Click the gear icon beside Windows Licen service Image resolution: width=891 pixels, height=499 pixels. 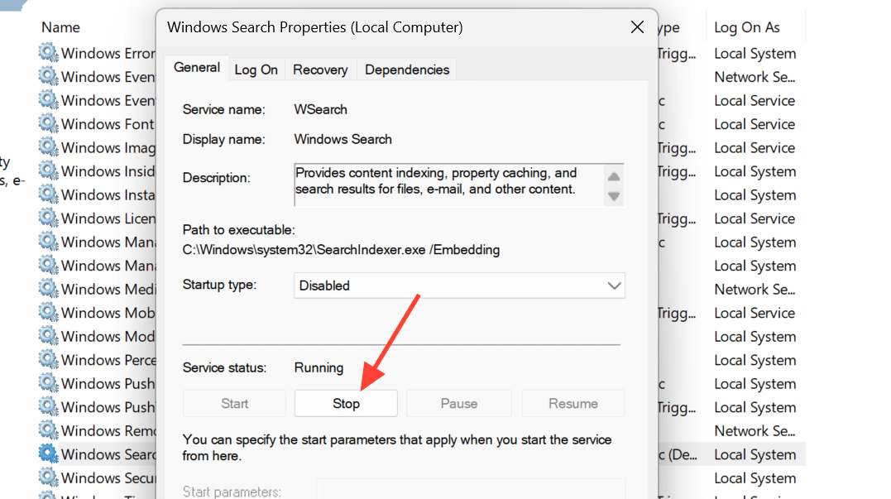tap(48, 218)
